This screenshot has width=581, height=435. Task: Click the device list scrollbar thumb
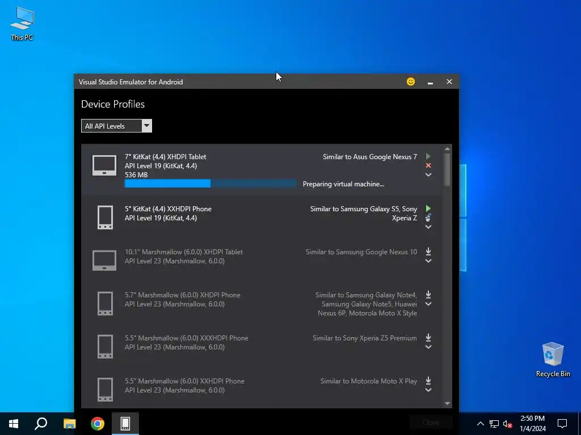click(447, 169)
